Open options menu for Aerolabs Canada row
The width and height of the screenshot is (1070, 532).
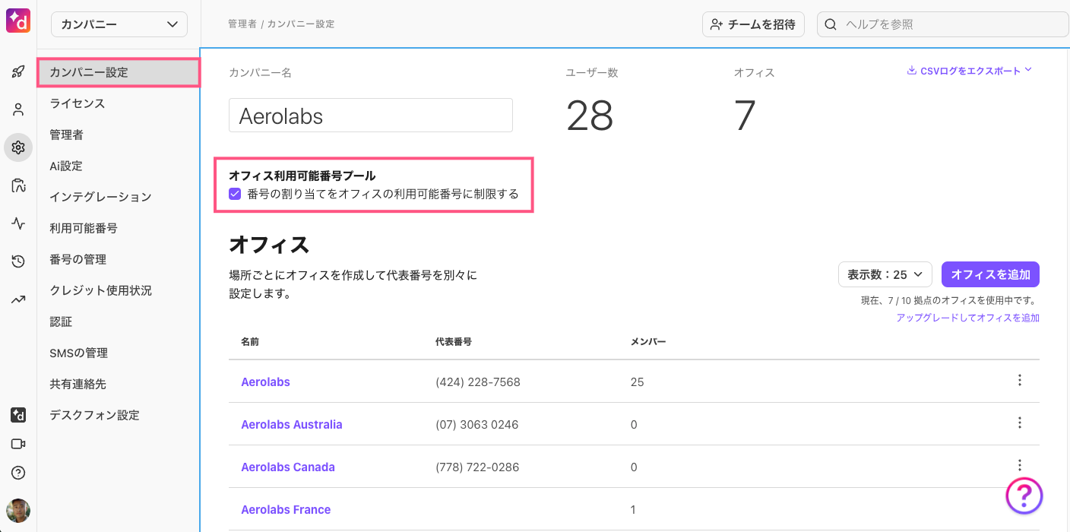pyautogui.click(x=1020, y=465)
